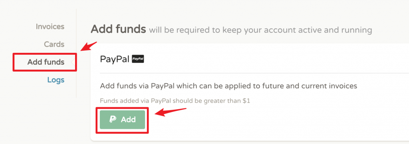Click the red arrow pointing at sidebar Add funds
The image size is (409, 144).
[x=88, y=46]
